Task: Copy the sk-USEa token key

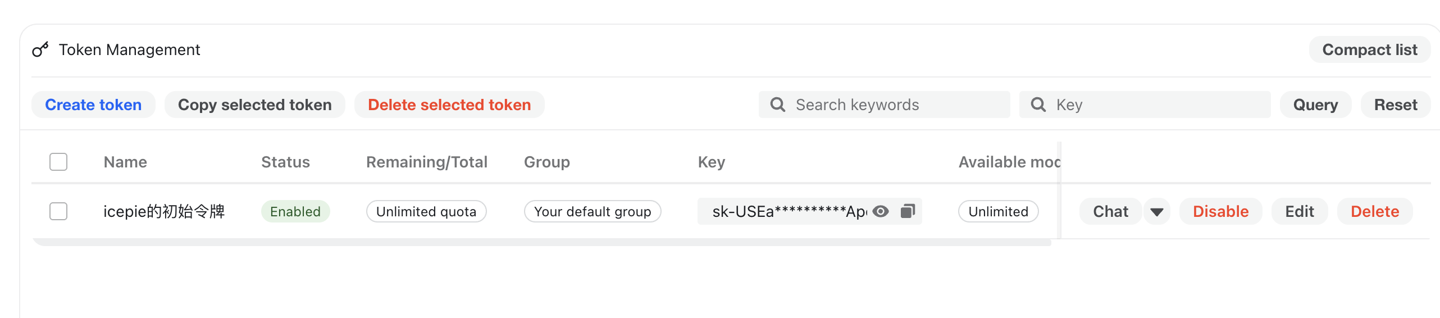Action: [908, 211]
